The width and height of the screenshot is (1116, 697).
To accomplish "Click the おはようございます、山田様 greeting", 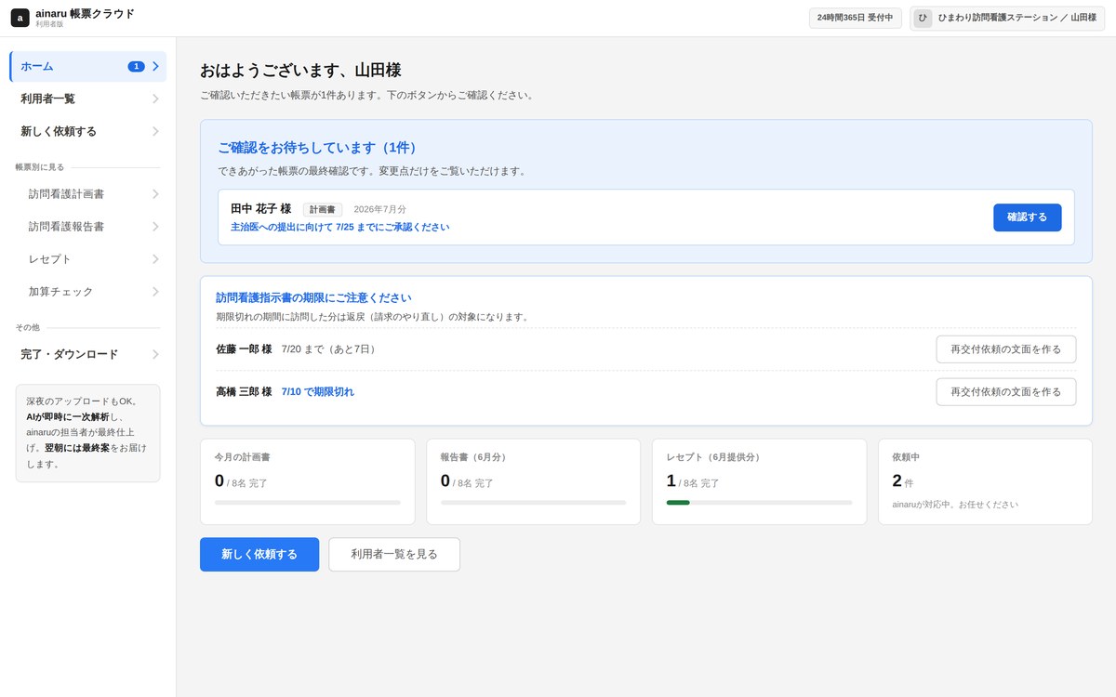I will point(300,70).
